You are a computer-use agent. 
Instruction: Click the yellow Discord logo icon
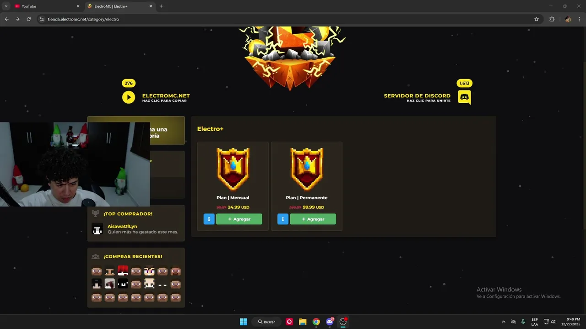464,97
